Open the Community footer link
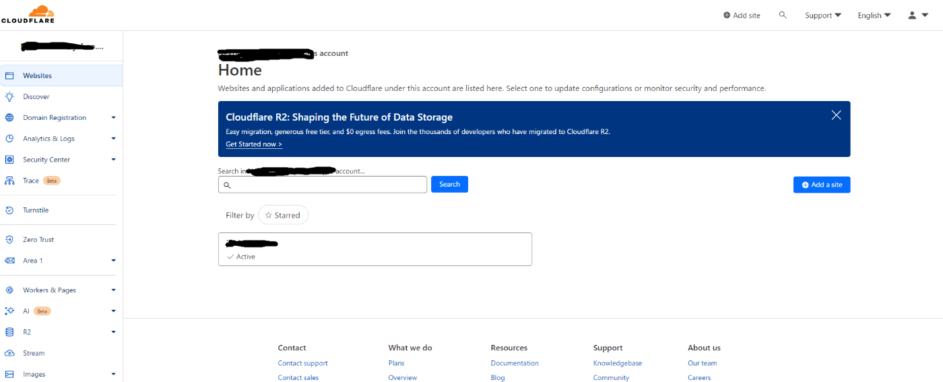 (611, 377)
